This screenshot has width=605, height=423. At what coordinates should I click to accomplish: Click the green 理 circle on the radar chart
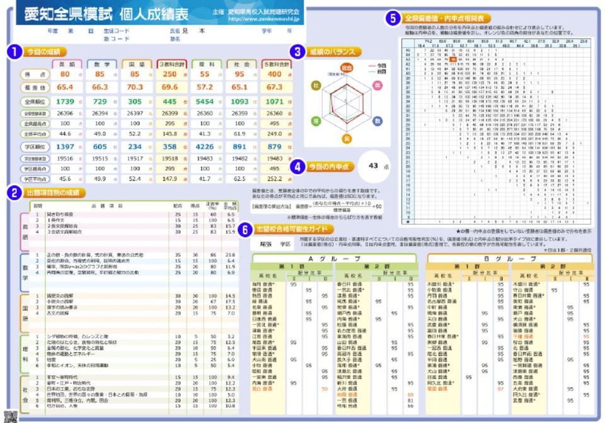tap(316, 121)
